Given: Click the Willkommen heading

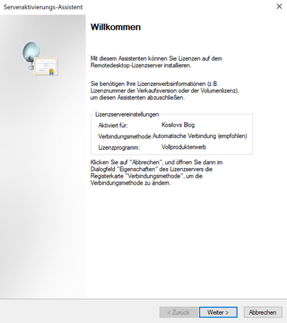Looking at the screenshot, I should pos(116,27).
